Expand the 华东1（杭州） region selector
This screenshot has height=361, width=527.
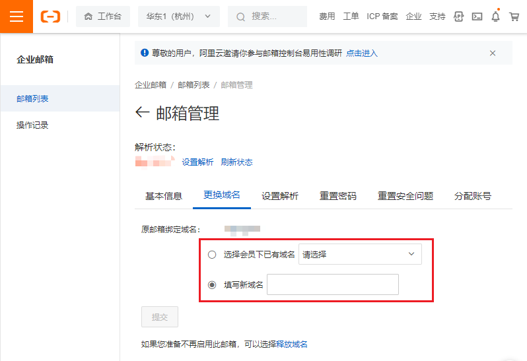(x=178, y=16)
